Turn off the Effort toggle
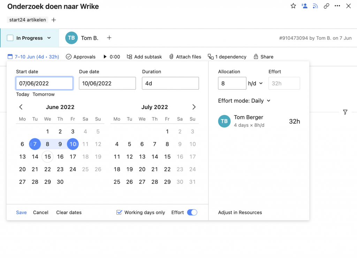357x258 pixels. click(192, 212)
